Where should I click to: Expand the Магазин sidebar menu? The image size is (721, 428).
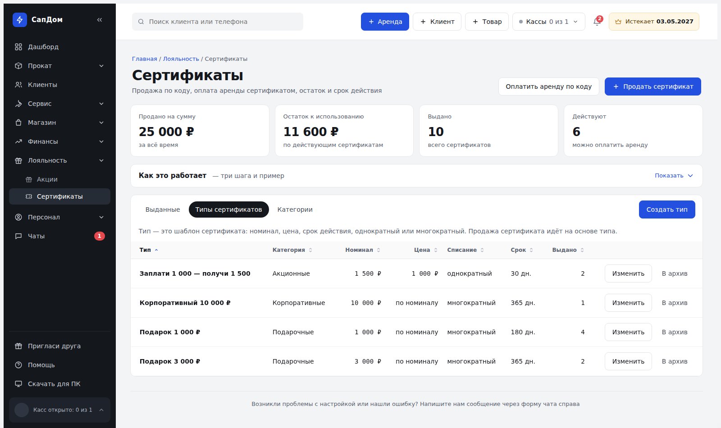59,123
